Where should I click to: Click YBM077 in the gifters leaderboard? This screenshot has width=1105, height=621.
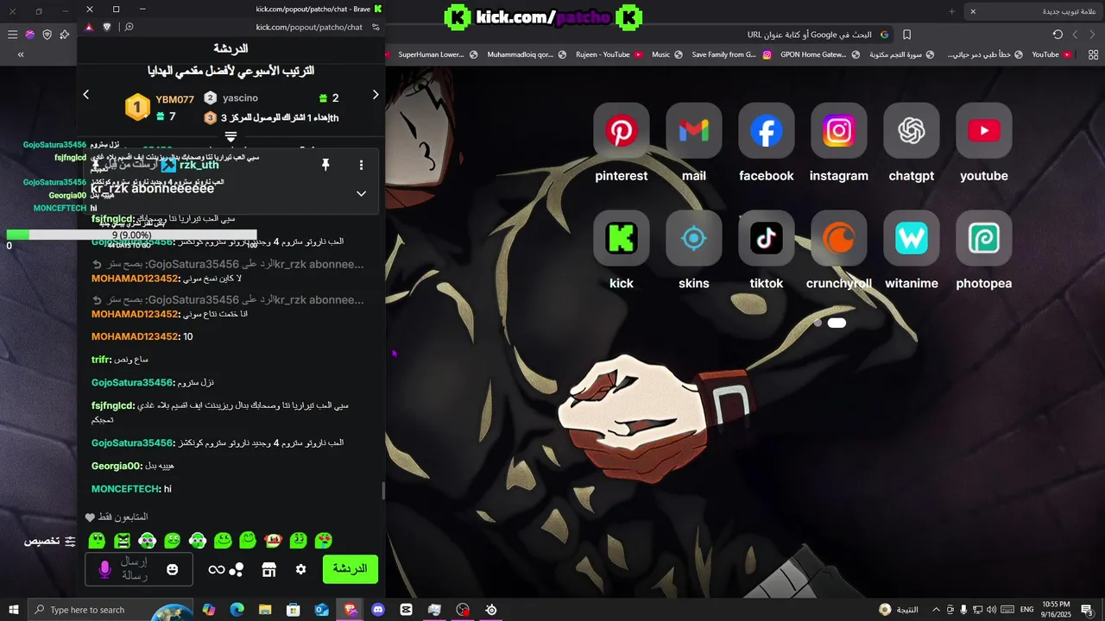174,99
